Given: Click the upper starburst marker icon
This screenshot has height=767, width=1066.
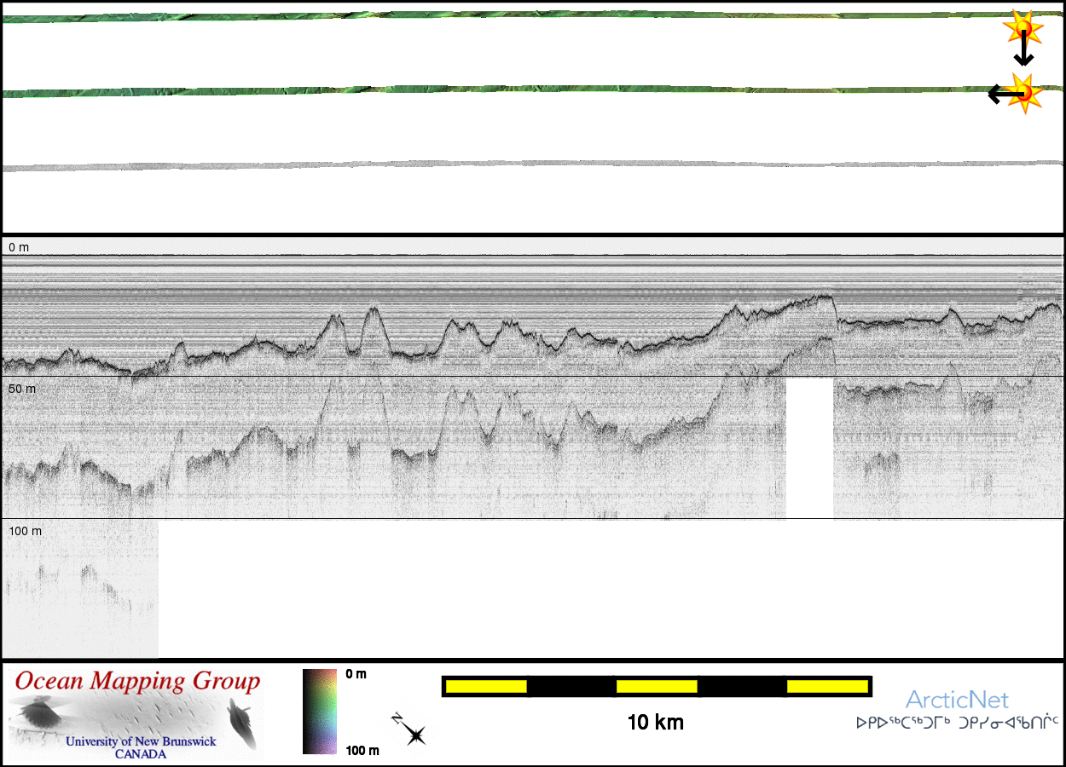Looking at the screenshot, I should [1021, 31].
